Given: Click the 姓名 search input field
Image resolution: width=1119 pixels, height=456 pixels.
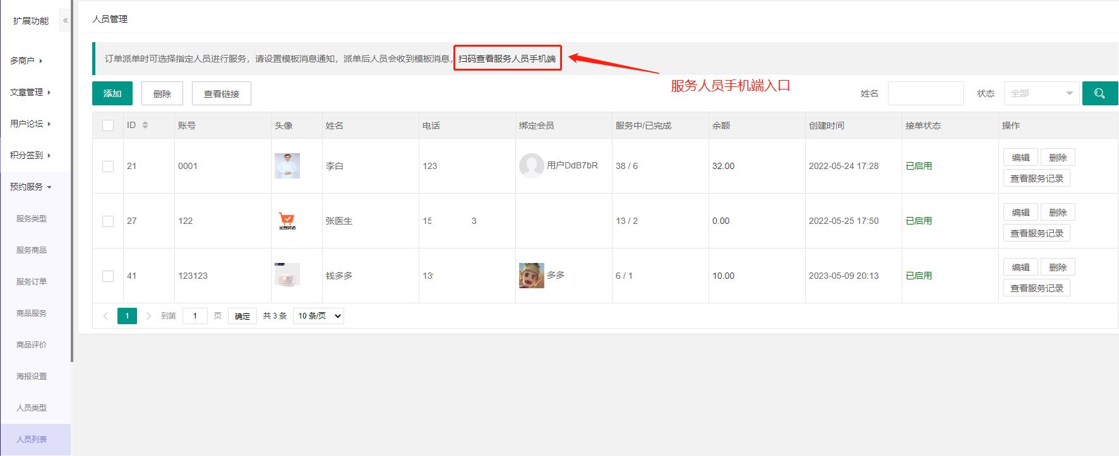Looking at the screenshot, I should click(925, 93).
